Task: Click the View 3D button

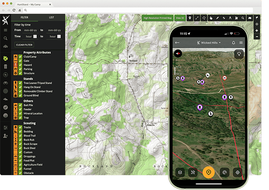Action: [x=180, y=18]
